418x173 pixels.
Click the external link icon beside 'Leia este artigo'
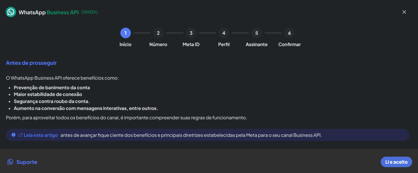coord(21,135)
